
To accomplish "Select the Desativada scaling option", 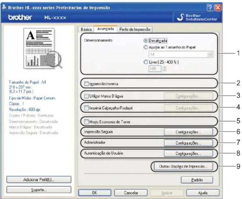I will [156, 41].
